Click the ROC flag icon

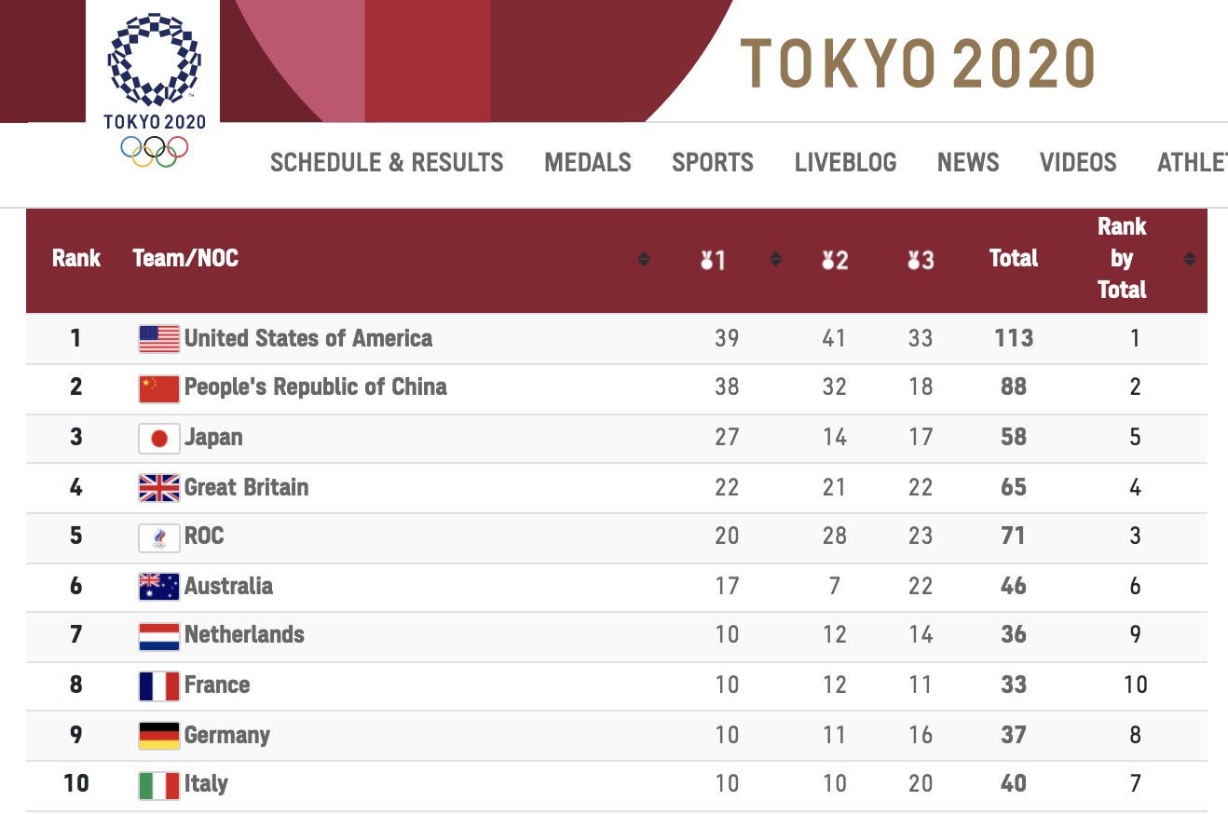click(159, 537)
